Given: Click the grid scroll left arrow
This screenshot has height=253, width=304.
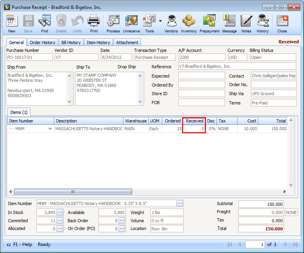Looking at the screenshot, I should [x=11, y=192].
